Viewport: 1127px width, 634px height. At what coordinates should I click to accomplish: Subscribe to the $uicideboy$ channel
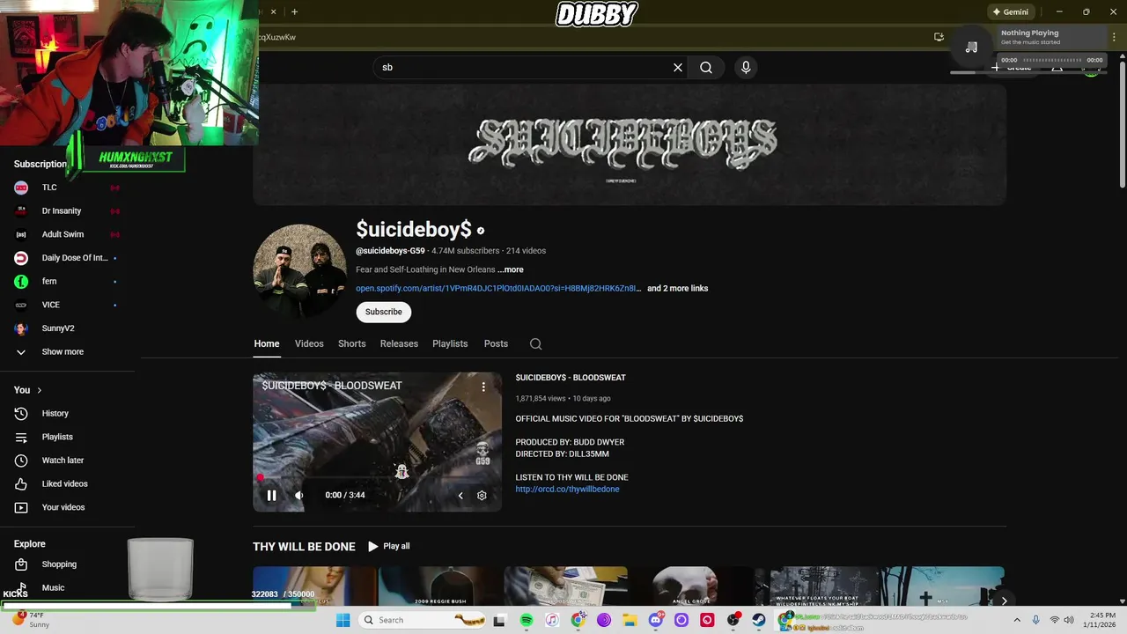[384, 312]
